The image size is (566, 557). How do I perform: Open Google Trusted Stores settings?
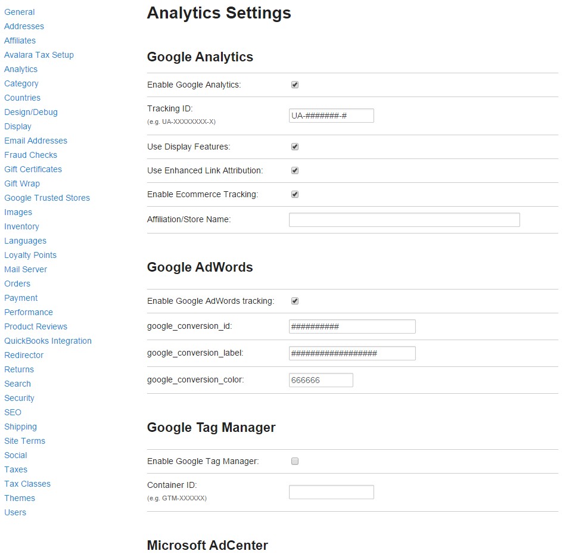tap(47, 198)
